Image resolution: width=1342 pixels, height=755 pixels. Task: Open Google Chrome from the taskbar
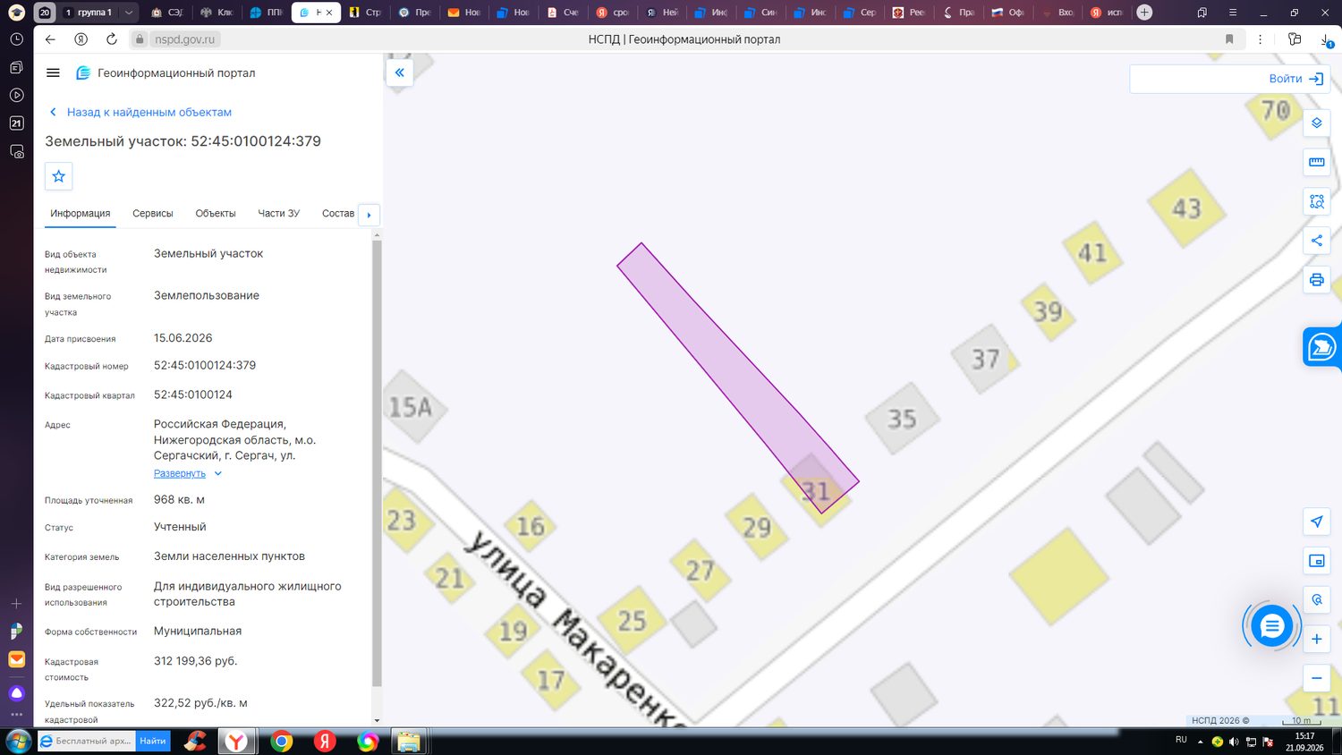tap(282, 742)
